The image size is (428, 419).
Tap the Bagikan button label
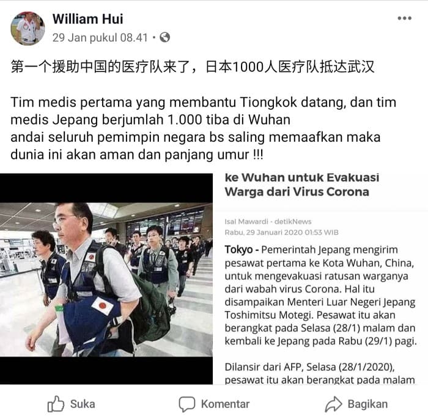(x=367, y=404)
